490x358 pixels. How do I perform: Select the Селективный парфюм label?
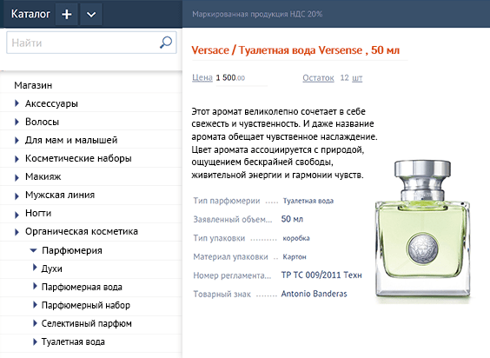click(87, 323)
